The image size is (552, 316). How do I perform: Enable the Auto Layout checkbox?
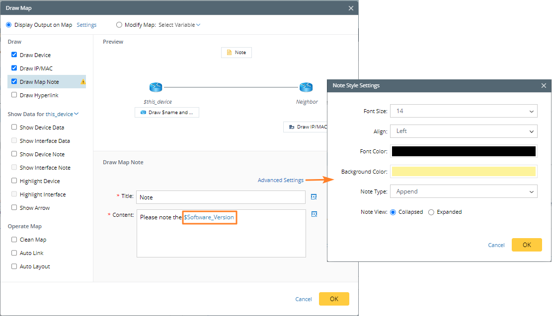(x=14, y=266)
